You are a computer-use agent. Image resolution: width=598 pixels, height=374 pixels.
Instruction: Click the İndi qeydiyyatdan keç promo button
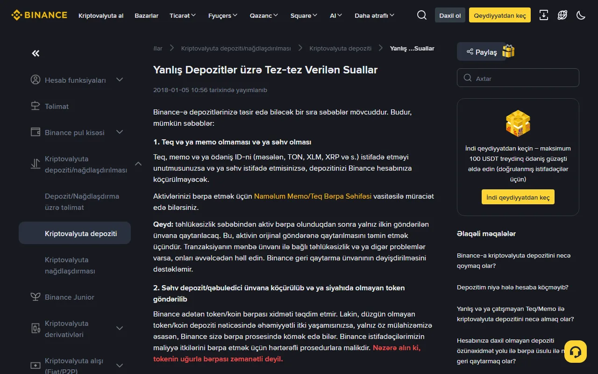(x=518, y=197)
